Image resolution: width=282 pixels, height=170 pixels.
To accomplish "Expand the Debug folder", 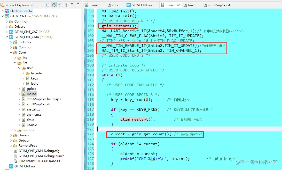I will pyautogui.click(x=11, y=141).
